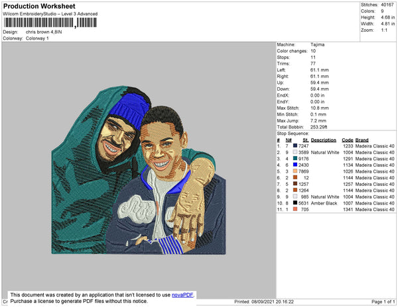Click the 'Code' column header
Screen dimensions: 398x307
(348, 140)
